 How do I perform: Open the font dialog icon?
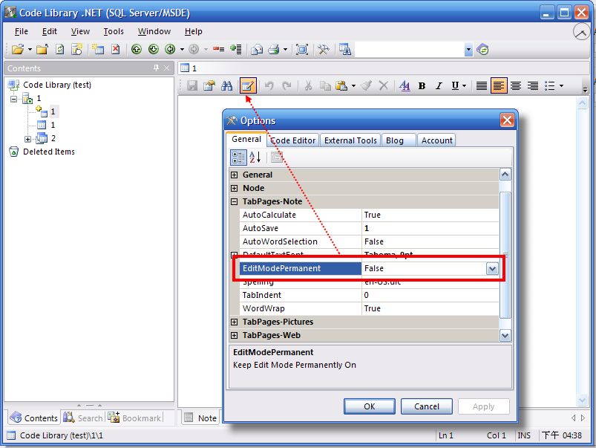[x=405, y=86]
